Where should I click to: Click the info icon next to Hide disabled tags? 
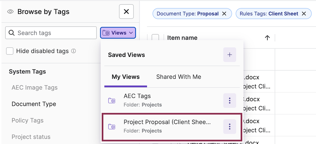[74, 51]
